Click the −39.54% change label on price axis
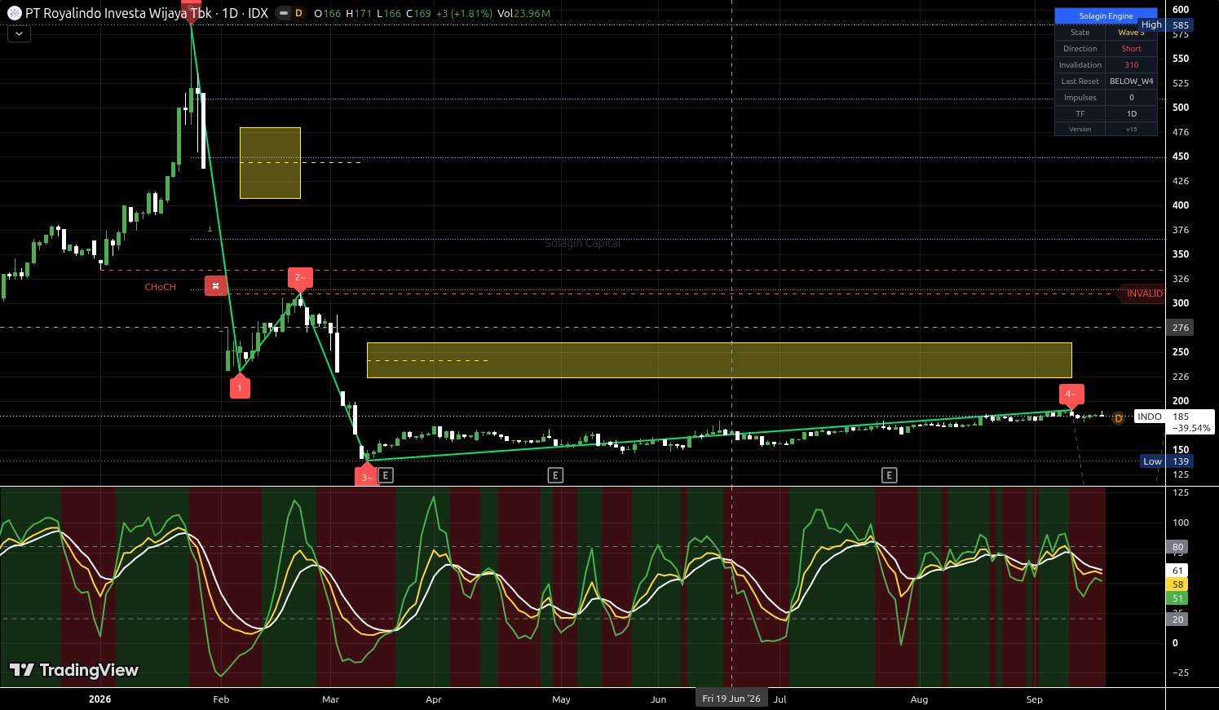This screenshot has height=710, width=1219. [x=1191, y=428]
